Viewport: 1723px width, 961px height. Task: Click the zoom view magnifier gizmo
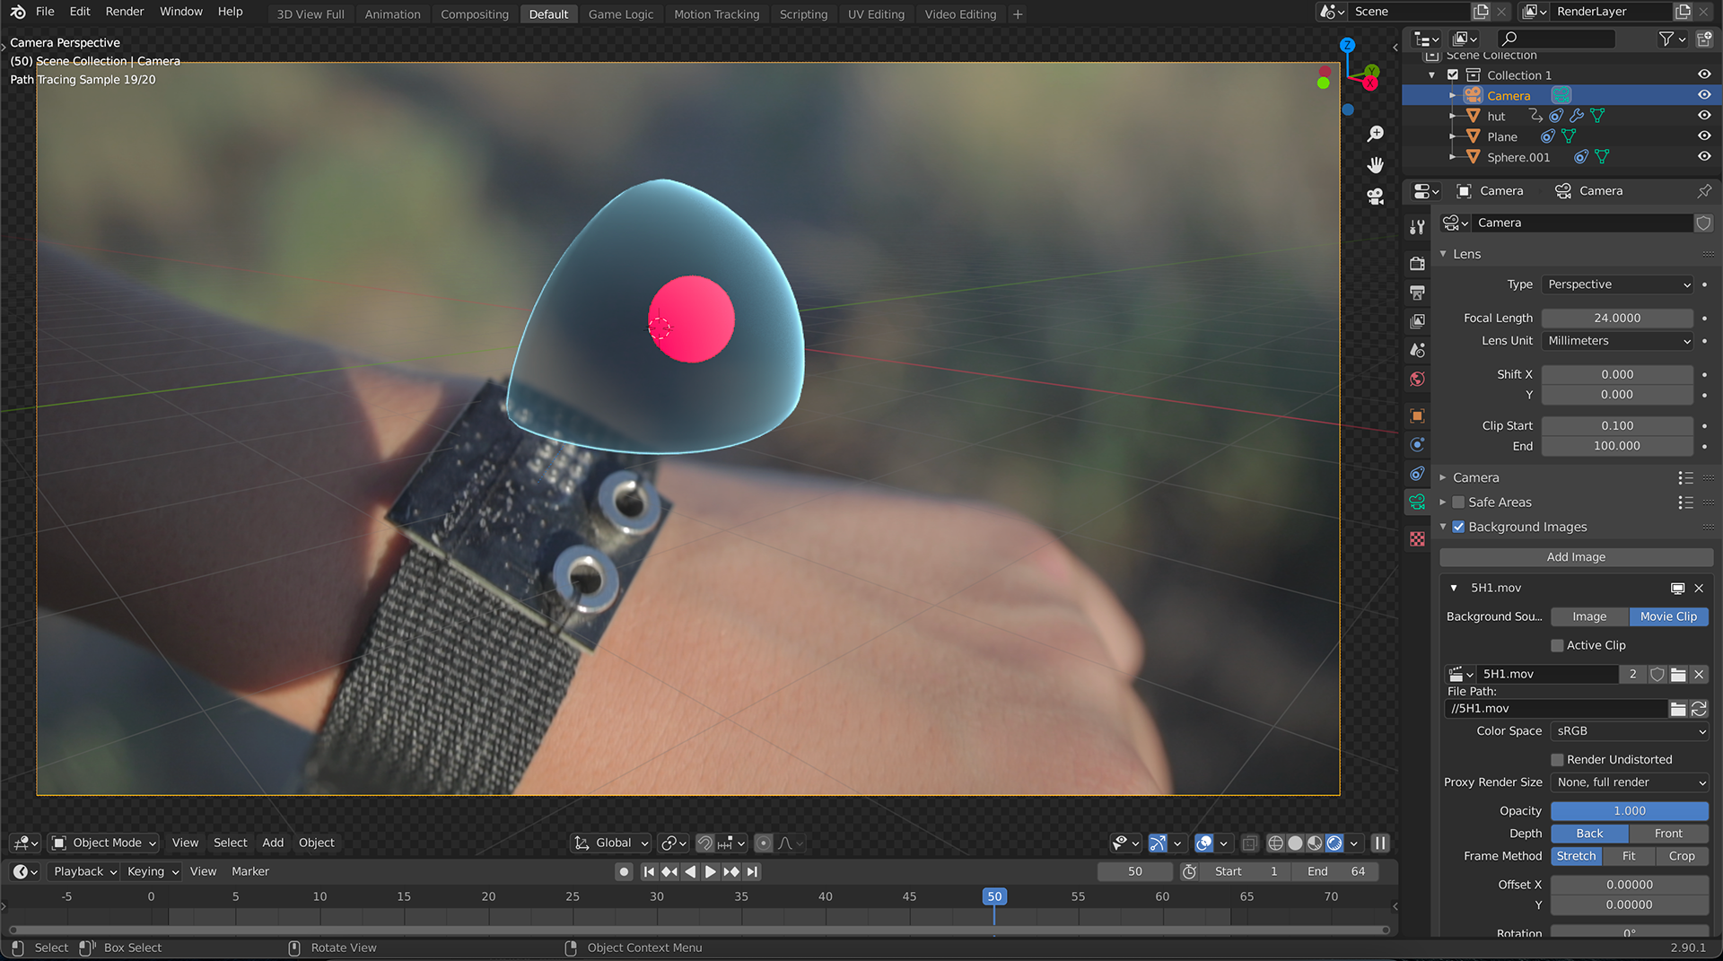click(x=1375, y=134)
